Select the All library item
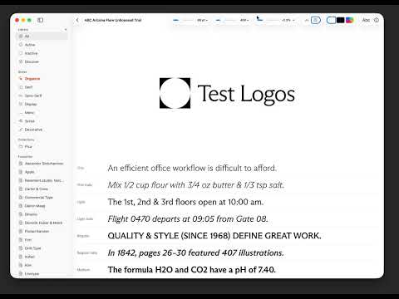Image resolution: width=399 pixels, height=299 pixels. click(x=42, y=37)
